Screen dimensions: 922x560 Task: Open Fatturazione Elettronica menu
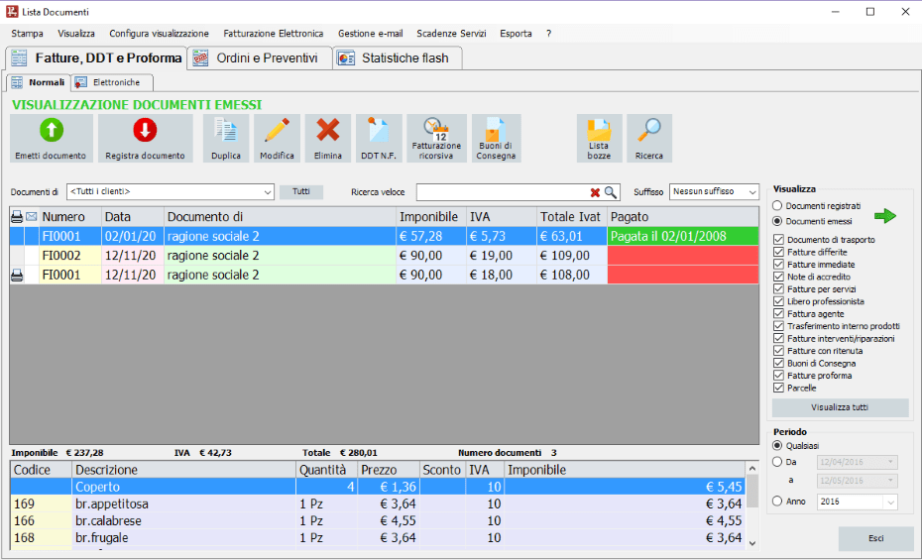coord(274,34)
